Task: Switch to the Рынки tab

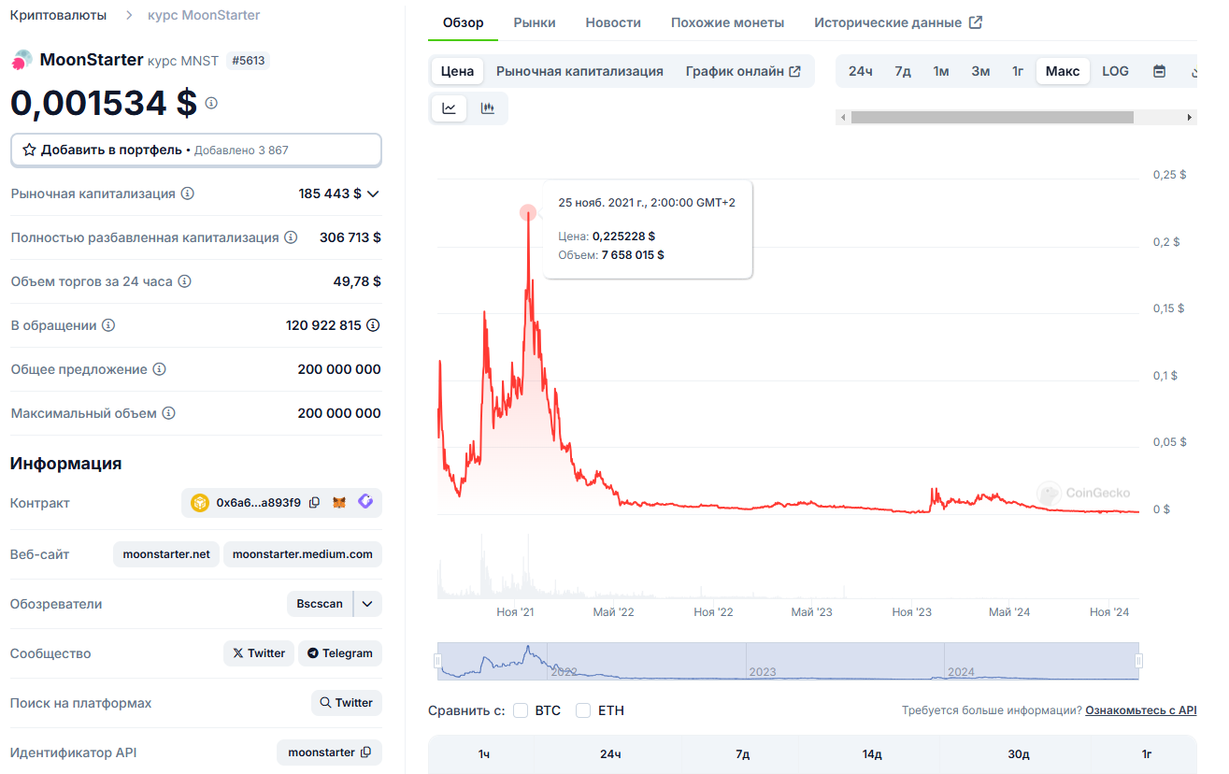Action: pyautogui.click(x=535, y=22)
